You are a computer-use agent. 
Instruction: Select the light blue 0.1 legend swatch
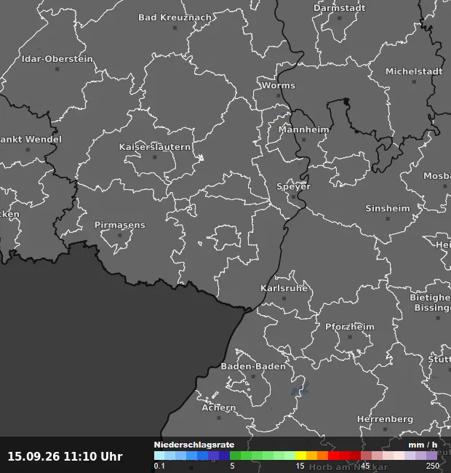click(159, 456)
